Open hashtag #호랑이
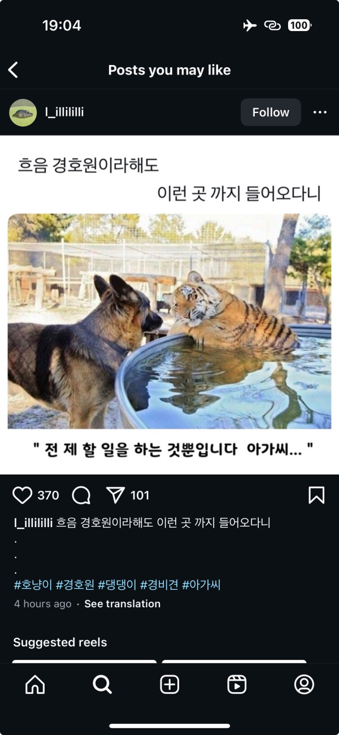Image resolution: width=339 pixels, height=735 pixels. click(x=33, y=585)
